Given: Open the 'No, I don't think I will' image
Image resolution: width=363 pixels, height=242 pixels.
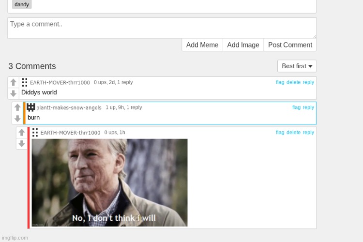Looking at the screenshot, I should point(109,182).
